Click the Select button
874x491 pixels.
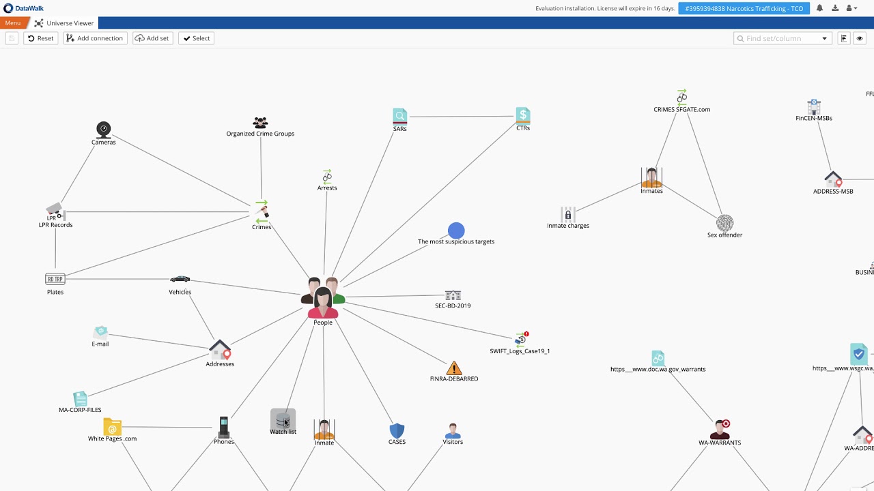196,38
